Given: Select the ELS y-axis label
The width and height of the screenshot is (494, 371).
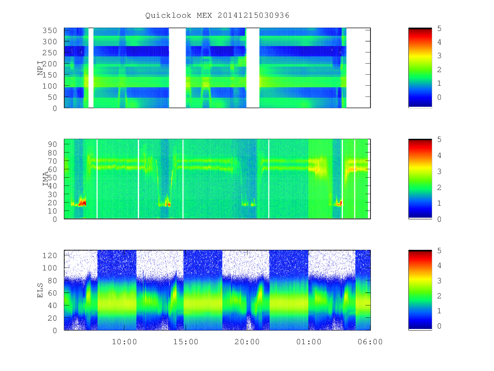Looking at the screenshot, I should 40,290.
